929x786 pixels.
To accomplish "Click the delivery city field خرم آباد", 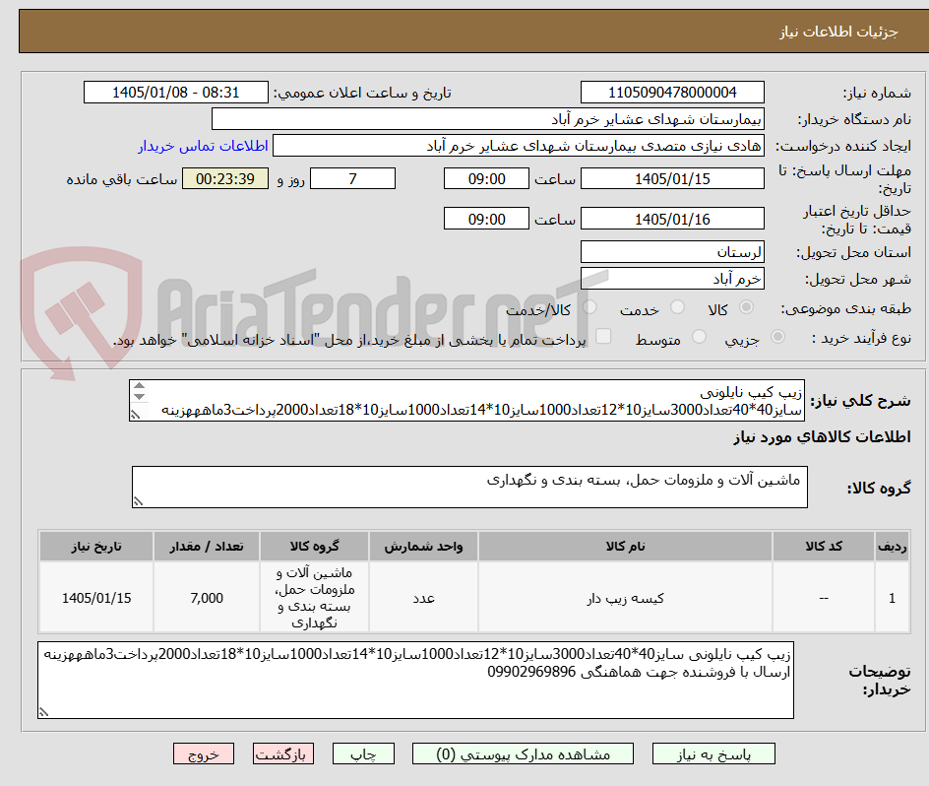I will 672,279.
